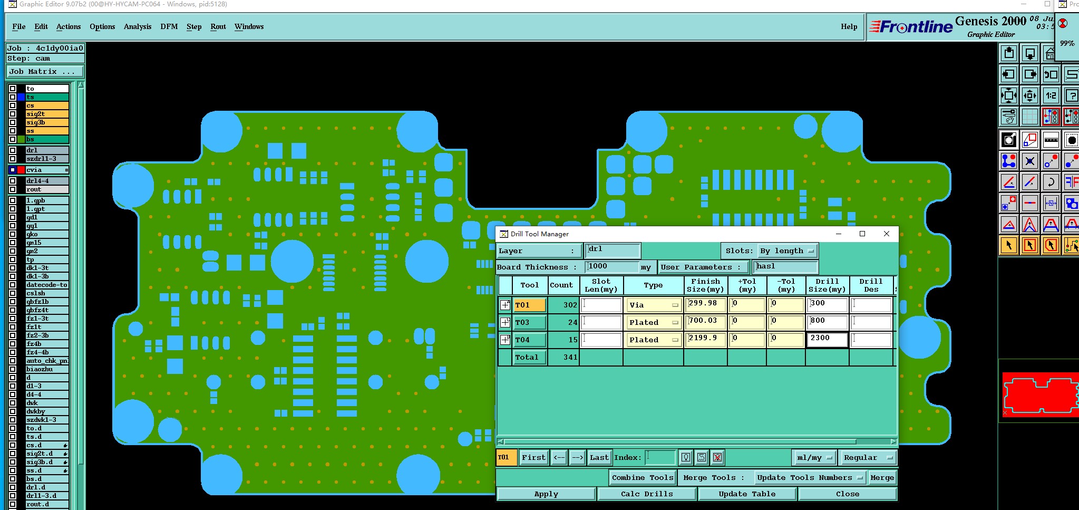Image resolution: width=1079 pixels, height=510 pixels.
Task: Click the zoom in expand icon
Action: coord(1009,95)
